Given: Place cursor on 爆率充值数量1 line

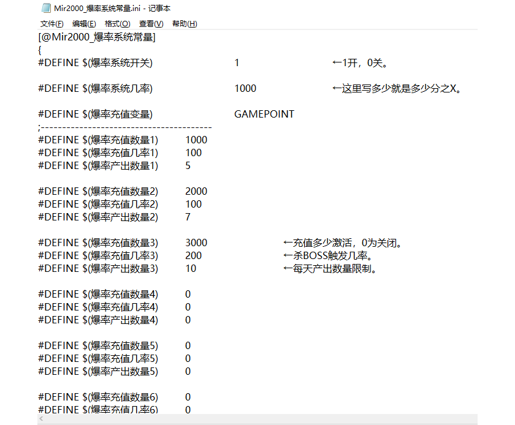Looking at the screenshot, I should [x=95, y=140].
